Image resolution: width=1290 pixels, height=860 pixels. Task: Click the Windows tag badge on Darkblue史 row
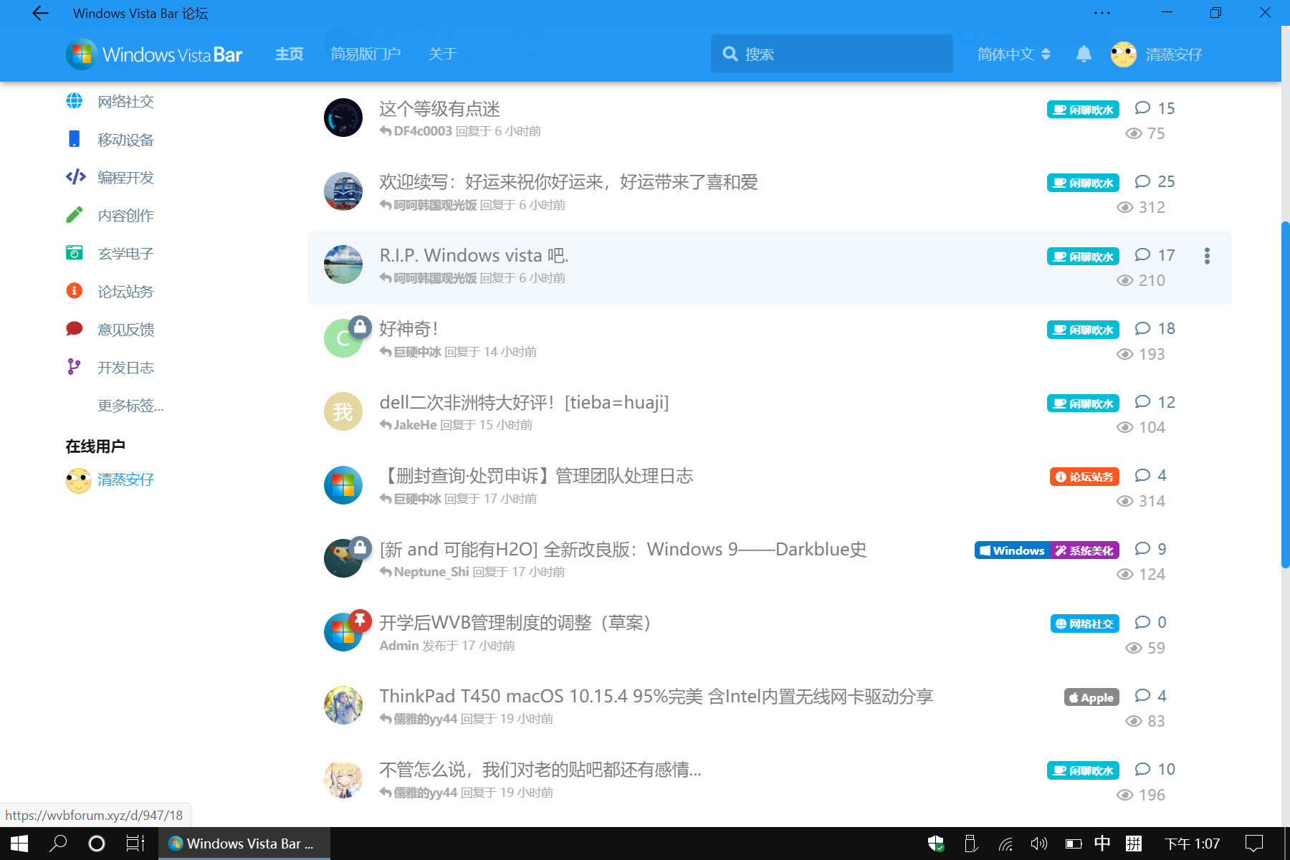pyautogui.click(x=1012, y=550)
